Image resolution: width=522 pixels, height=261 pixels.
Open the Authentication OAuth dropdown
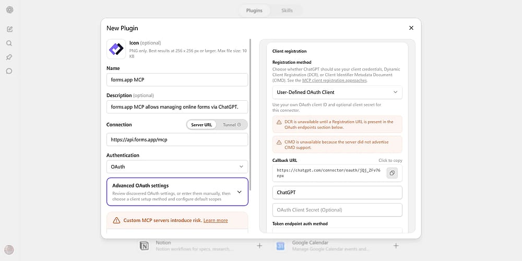point(177,167)
